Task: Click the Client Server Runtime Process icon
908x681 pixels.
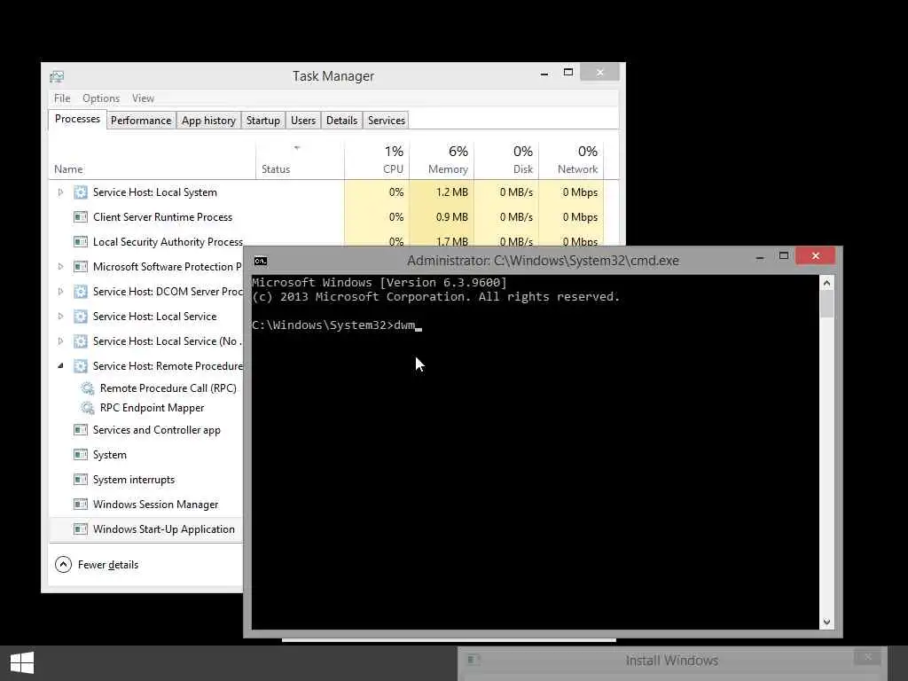Action: tap(81, 217)
